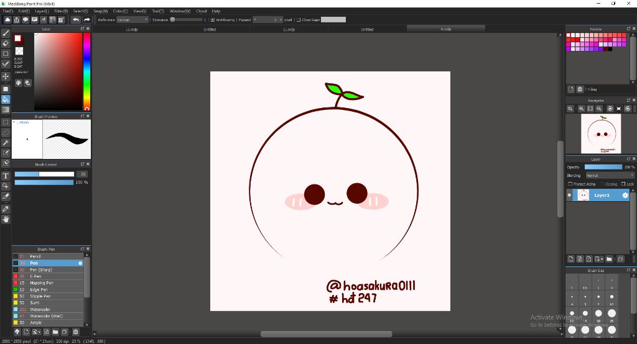Select Acrylic brush
Image resolution: width=637 pixels, height=344 pixels.
[x=48, y=322]
